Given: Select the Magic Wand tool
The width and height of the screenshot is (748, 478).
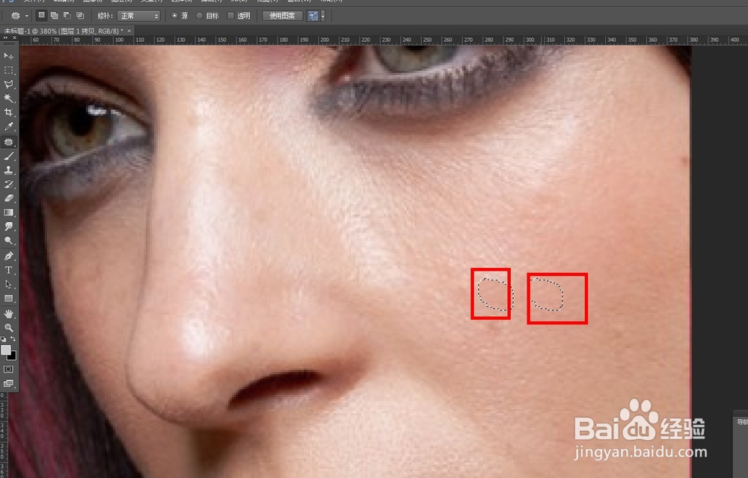Looking at the screenshot, I should 8,99.
